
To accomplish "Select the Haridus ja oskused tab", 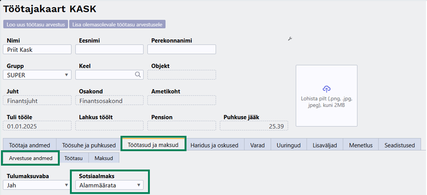I will tap(215, 144).
